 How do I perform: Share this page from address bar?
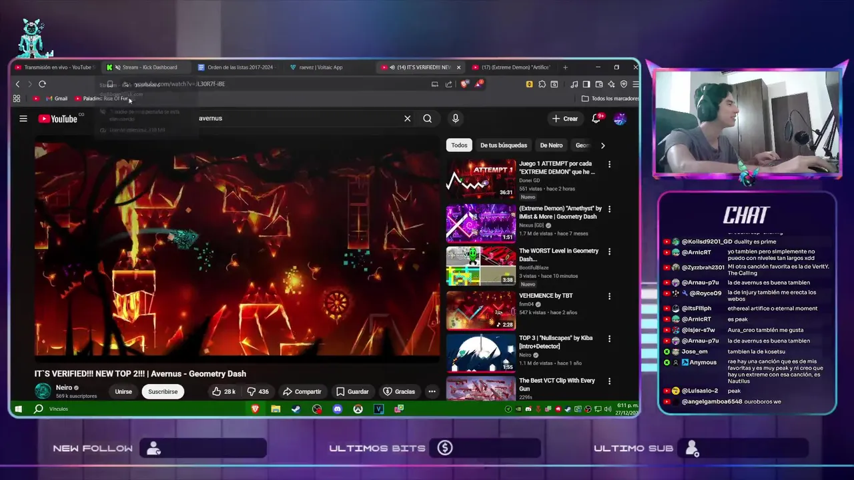pyautogui.click(x=448, y=84)
